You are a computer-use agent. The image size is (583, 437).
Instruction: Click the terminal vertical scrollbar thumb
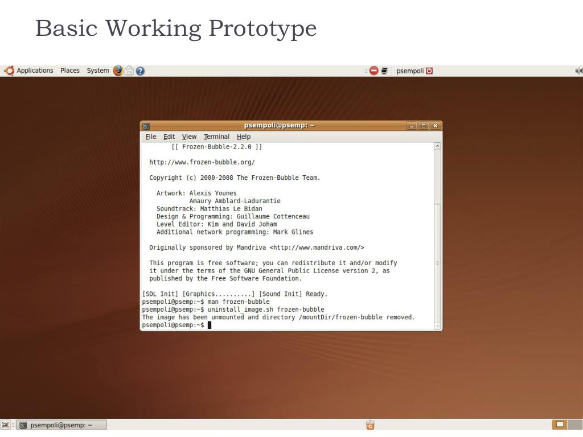438,263
